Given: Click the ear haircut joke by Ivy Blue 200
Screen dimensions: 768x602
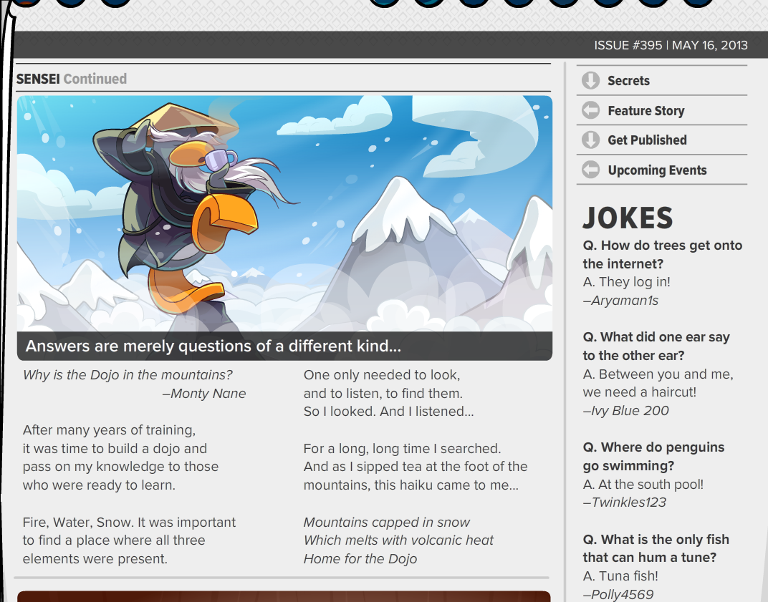Looking at the screenshot, I should click(658, 374).
